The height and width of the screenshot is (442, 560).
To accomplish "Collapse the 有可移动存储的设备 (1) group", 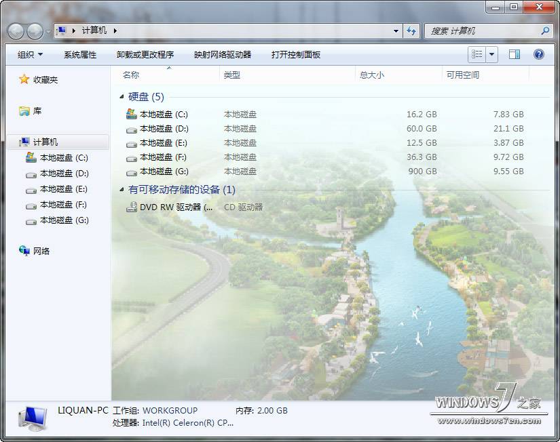I will pyautogui.click(x=120, y=190).
